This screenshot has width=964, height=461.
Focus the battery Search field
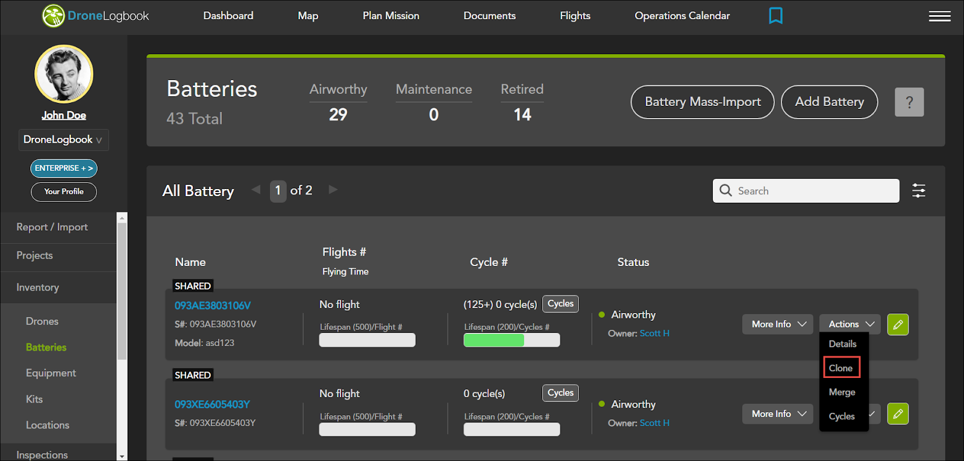[806, 191]
